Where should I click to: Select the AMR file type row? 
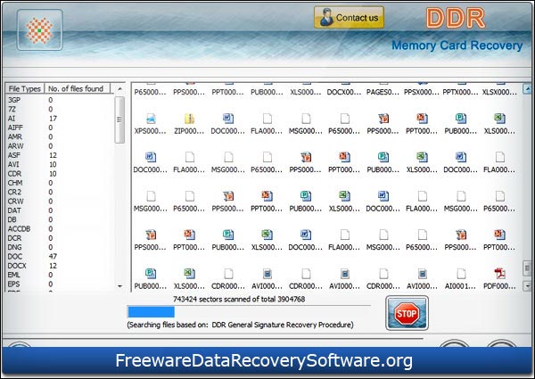tap(60, 136)
